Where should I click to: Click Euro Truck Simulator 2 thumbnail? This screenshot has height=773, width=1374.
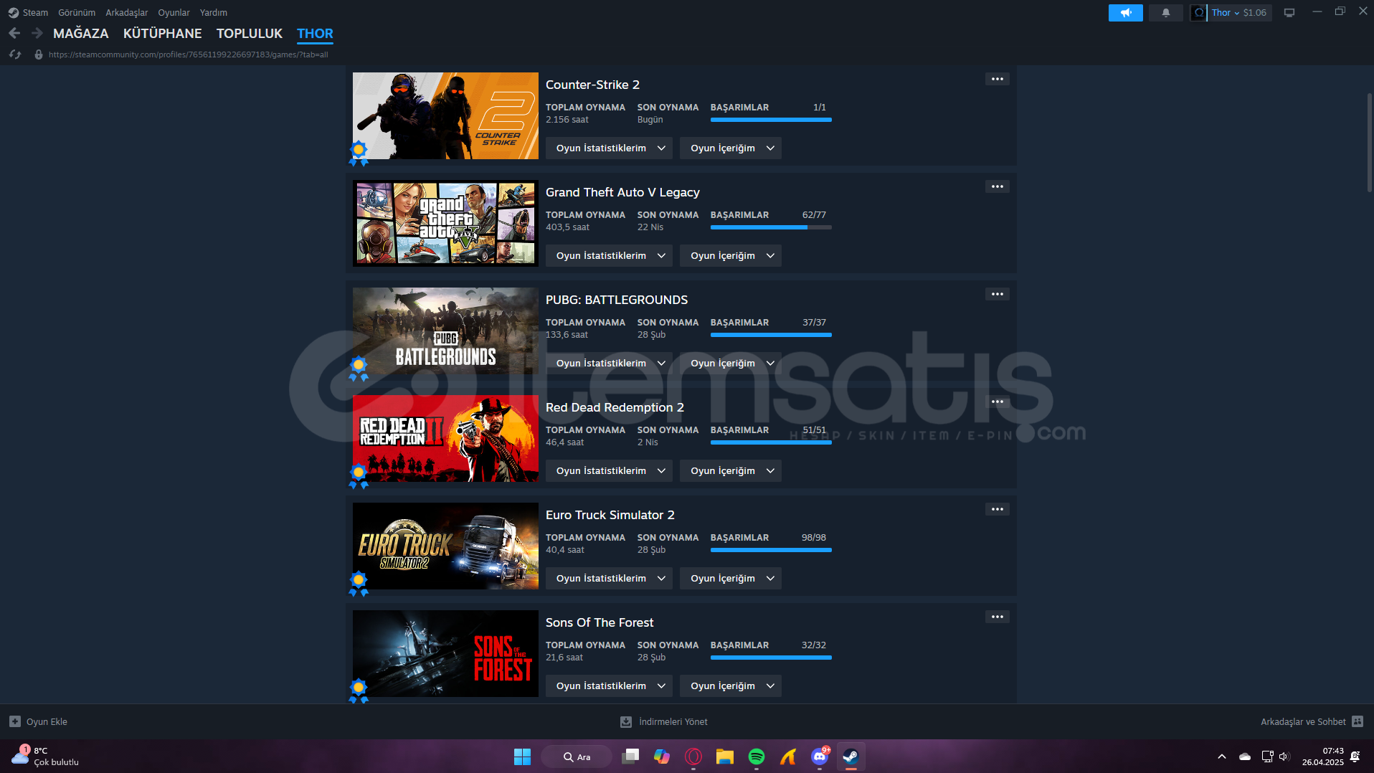[x=445, y=546]
